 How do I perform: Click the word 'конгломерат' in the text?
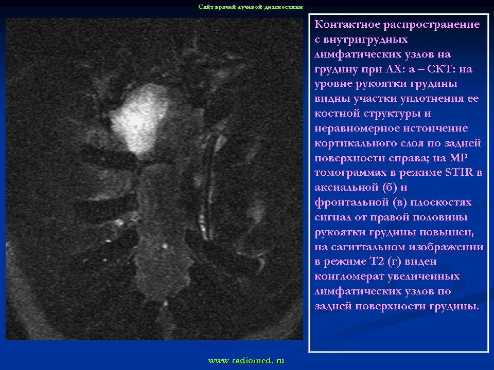pyautogui.click(x=349, y=276)
